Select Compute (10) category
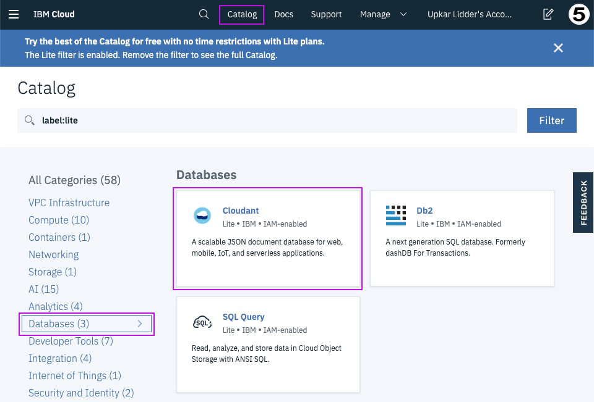This screenshot has height=402, width=594. click(59, 220)
